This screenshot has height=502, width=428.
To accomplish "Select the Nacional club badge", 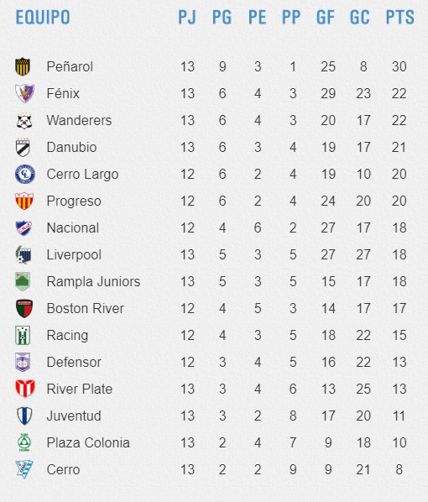I will click(x=24, y=228).
